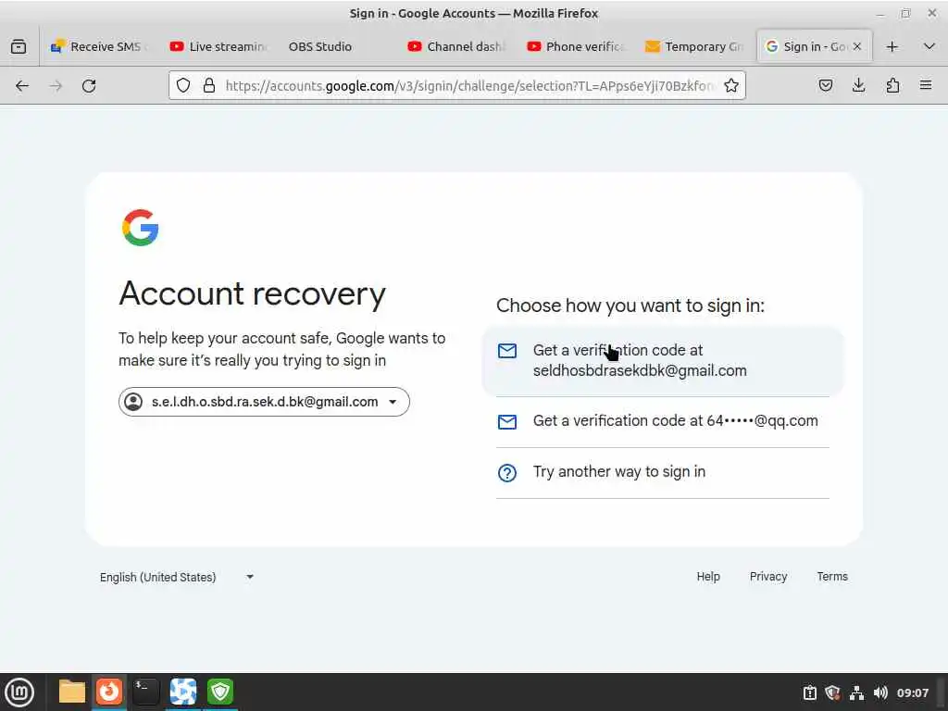This screenshot has height=711, width=948.
Task: Open the Privacy link
Action: [x=767, y=577]
